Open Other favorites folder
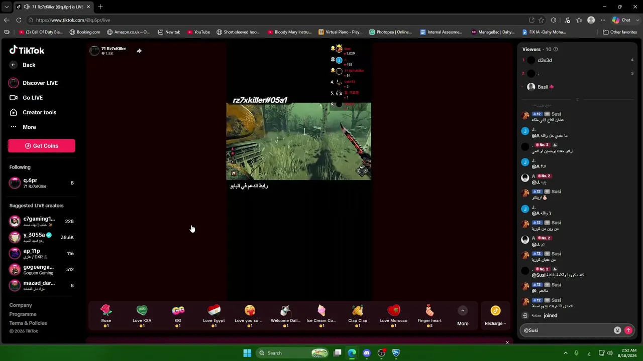Viewport: 643px width, 361px height. click(x=620, y=32)
